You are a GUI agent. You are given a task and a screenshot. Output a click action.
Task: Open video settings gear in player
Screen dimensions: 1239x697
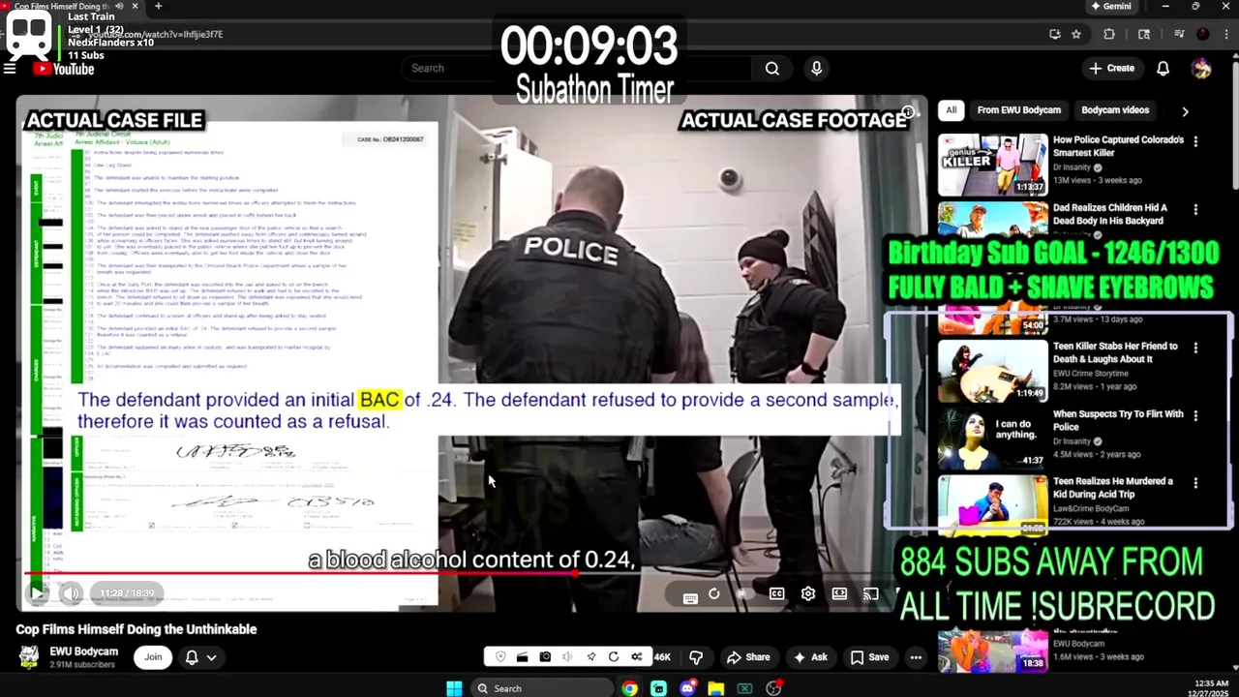[x=808, y=594]
